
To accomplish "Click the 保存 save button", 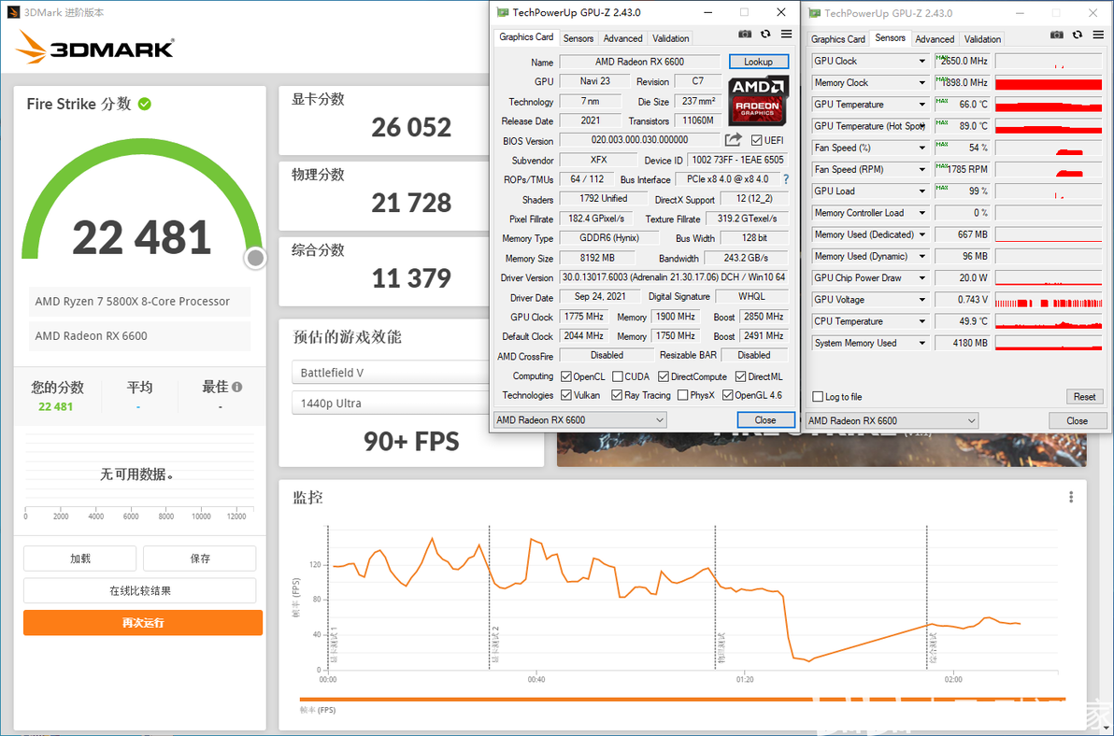I will [x=200, y=558].
